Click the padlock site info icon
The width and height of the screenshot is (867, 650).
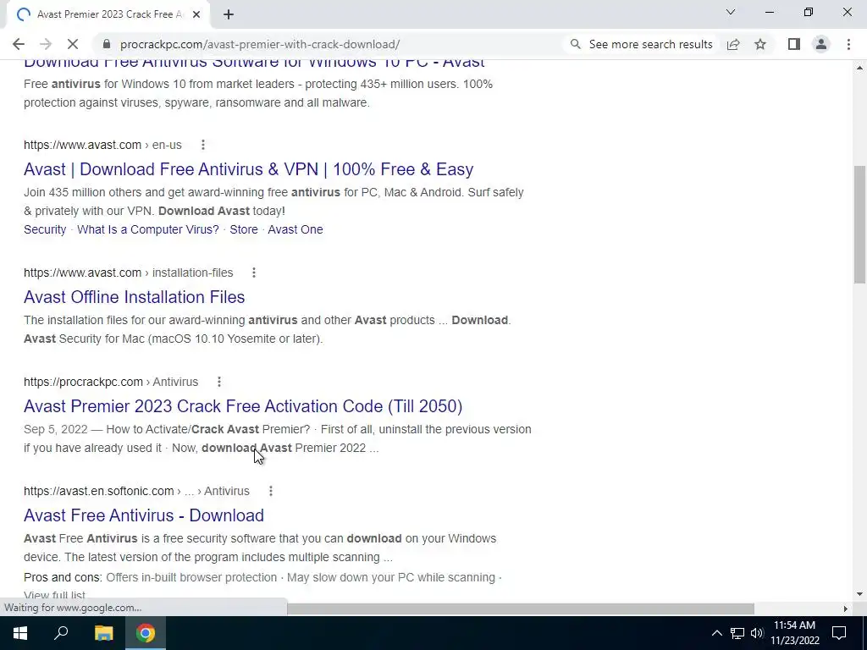point(107,44)
